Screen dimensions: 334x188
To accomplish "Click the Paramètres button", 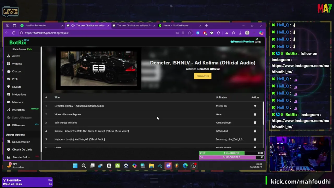I will (x=203, y=76).
